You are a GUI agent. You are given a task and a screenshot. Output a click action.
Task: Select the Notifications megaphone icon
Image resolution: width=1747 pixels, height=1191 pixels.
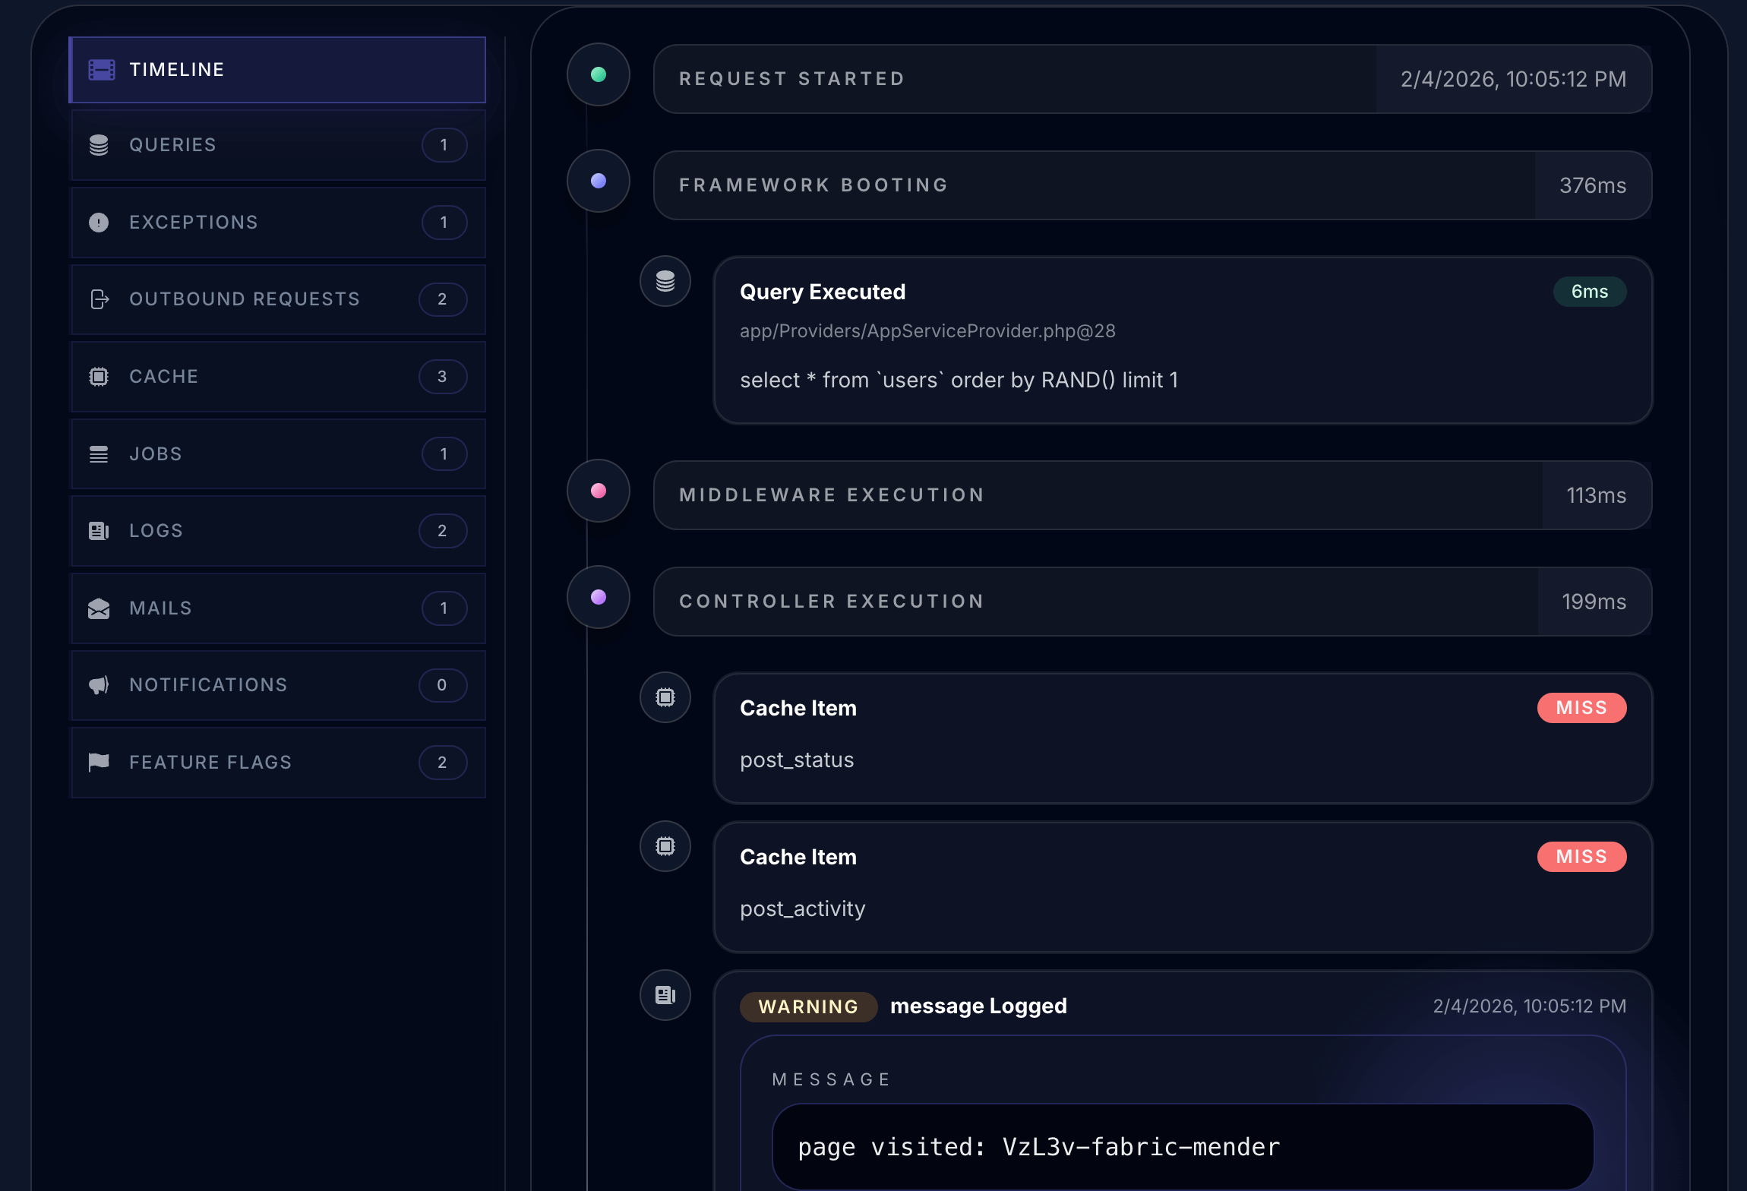[x=100, y=684]
